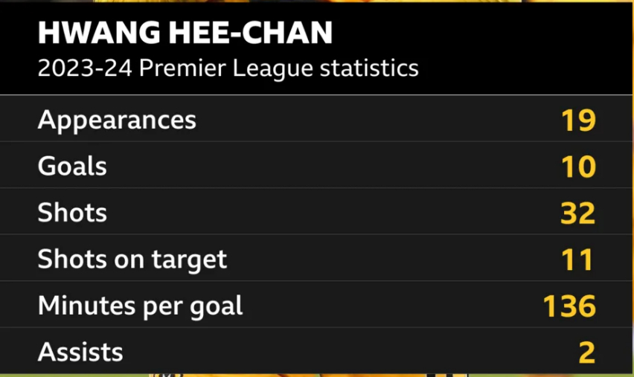Click the 2023-24 Premier League statistics subtitle
The width and height of the screenshot is (634, 377).
click(228, 68)
